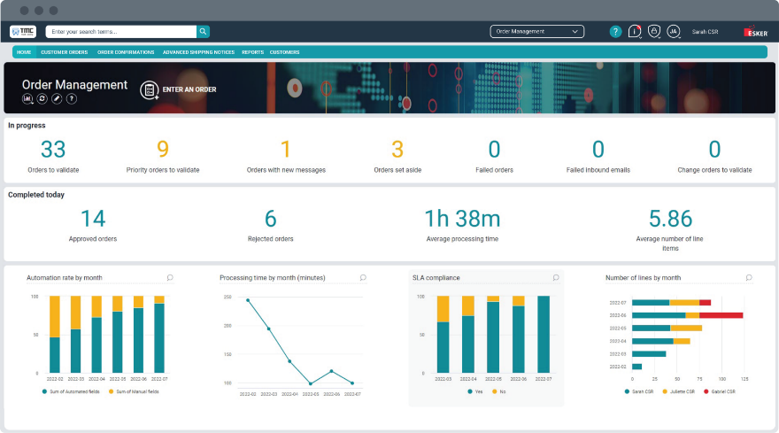Click the edit pencil icon under Order Management
Viewport: 779px width, 433px height.
pyautogui.click(x=57, y=98)
